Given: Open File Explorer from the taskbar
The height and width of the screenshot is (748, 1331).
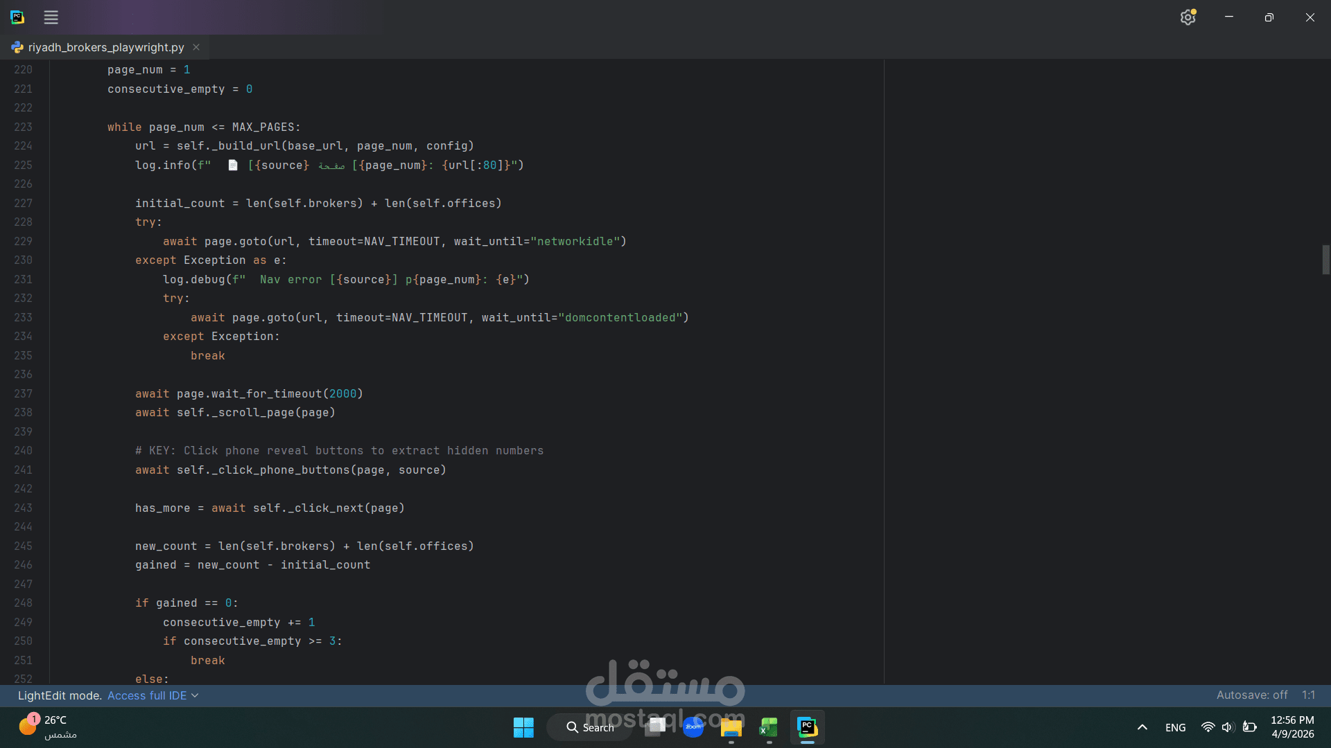Looking at the screenshot, I should [x=731, y=727].
